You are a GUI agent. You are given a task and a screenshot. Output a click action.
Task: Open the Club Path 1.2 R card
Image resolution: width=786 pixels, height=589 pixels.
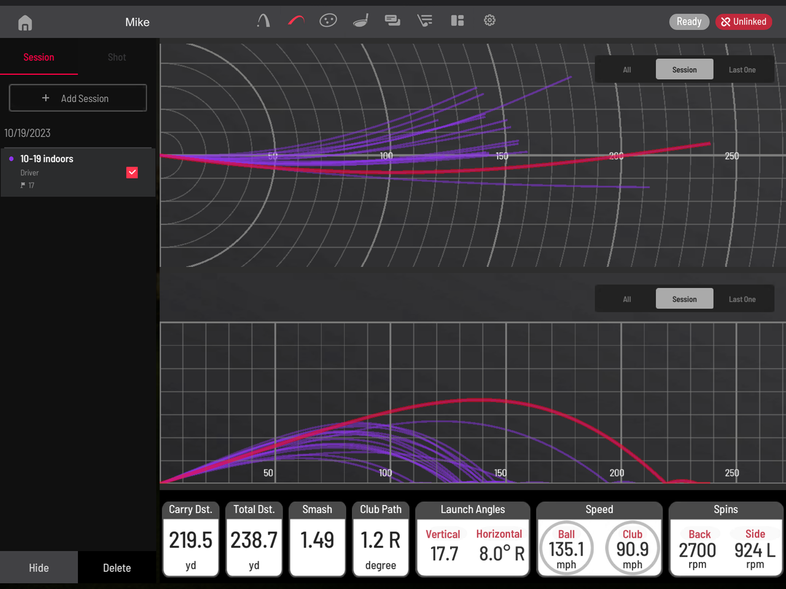pyautogui.click(x=381, y=539)
